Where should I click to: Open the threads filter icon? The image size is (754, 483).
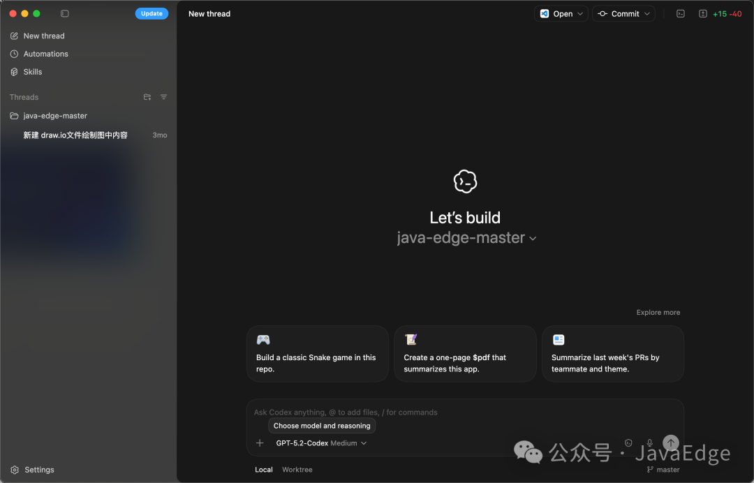point(163,97)
